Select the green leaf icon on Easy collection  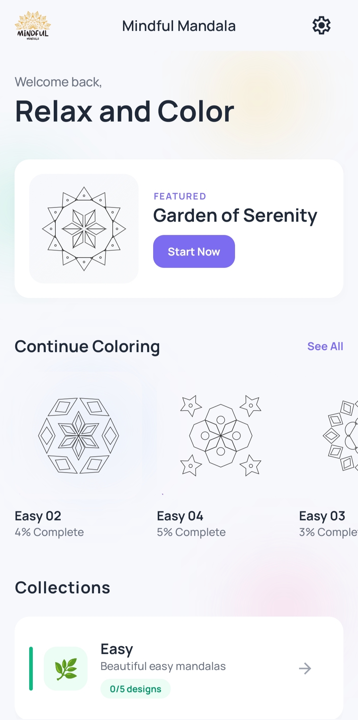[66, 669]
